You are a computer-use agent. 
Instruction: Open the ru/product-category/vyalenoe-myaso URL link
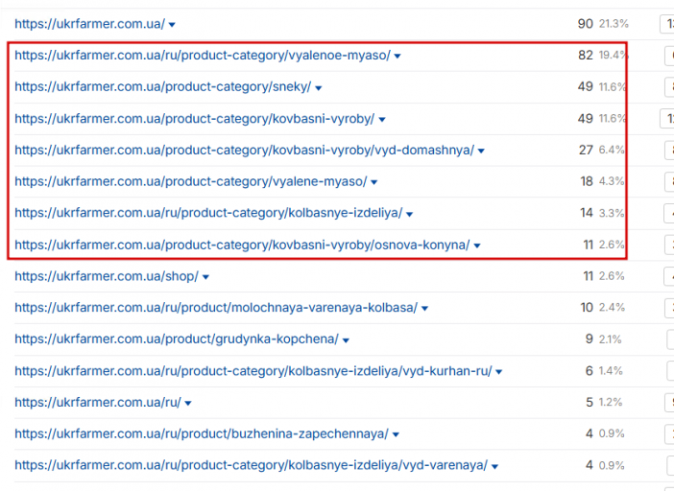(x=203, y=56)
